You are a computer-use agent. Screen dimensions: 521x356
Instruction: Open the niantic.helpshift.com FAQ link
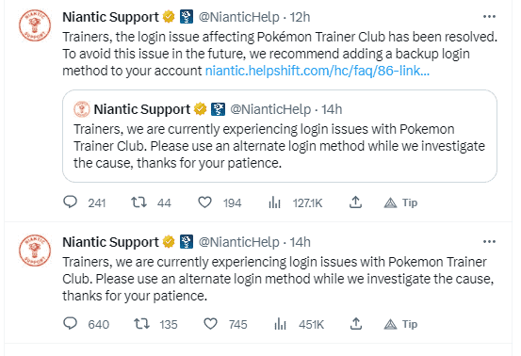tap(317, 71)
